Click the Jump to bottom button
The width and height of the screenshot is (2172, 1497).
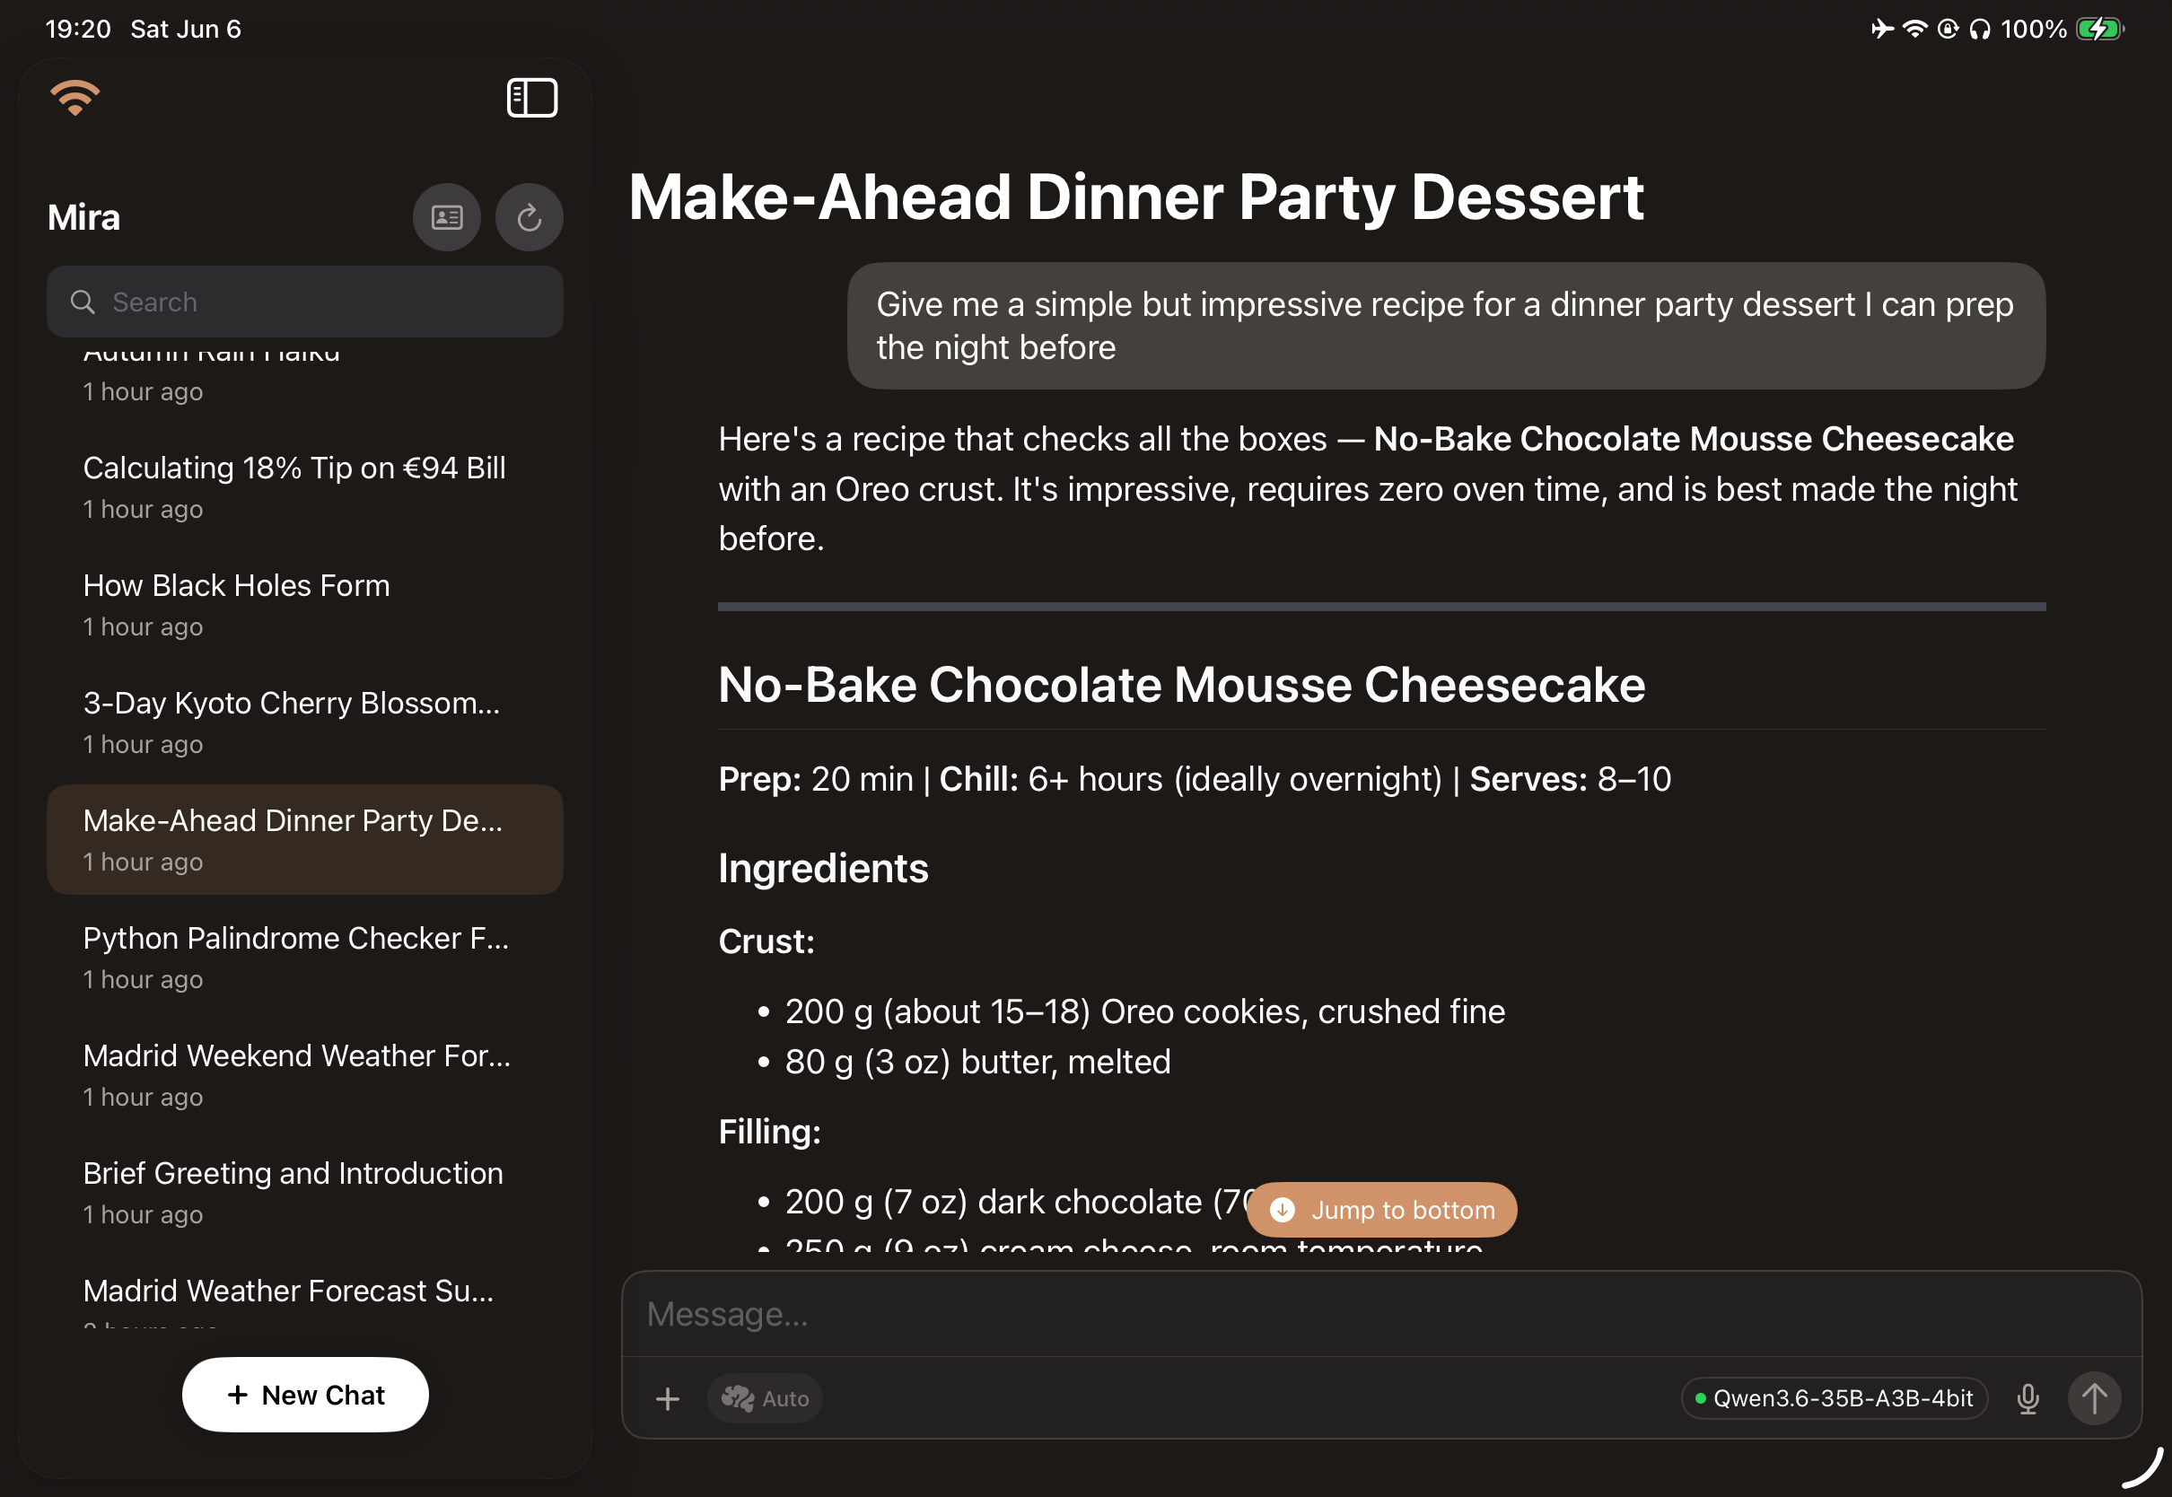tap(1381, 1210)
